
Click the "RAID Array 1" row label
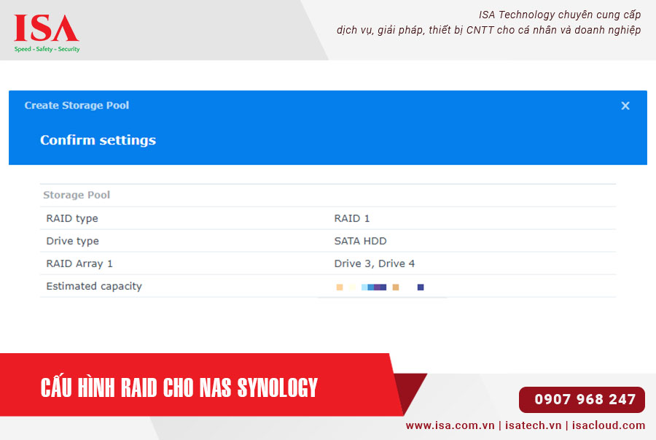79,263
